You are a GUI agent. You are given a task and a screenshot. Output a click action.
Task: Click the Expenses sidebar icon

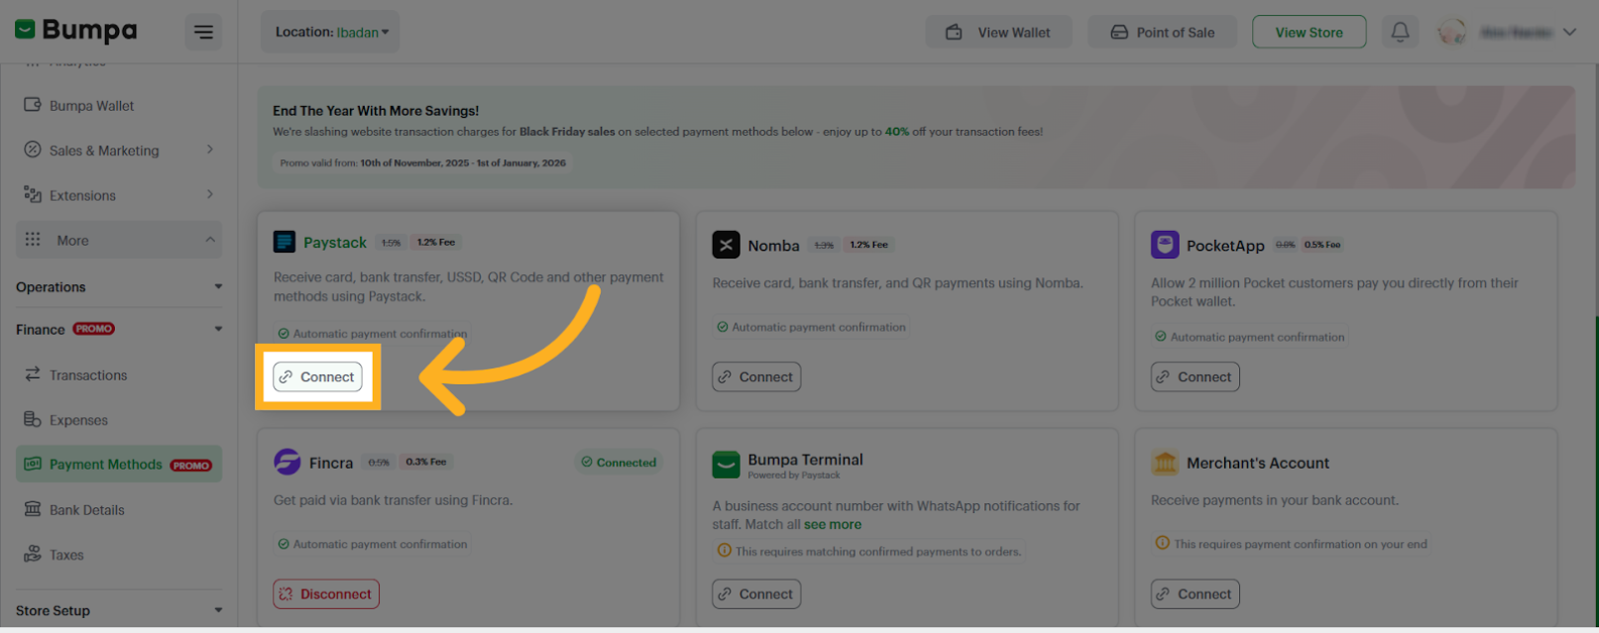coord(34,419)
